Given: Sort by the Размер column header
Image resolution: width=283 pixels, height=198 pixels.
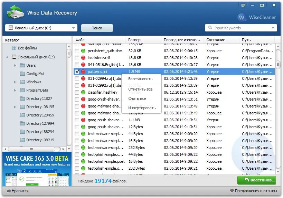Looking at the screenshot, I should (143, 40).
